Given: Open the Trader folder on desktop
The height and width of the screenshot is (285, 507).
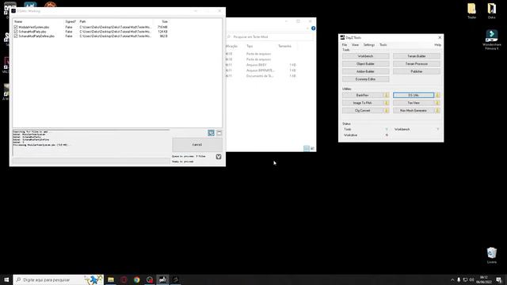Looking at the screenshot, I should click(472, 11).
